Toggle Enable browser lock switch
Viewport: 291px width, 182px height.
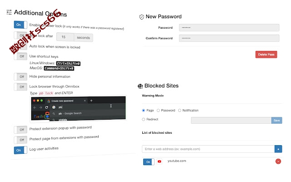pos(20,25)
